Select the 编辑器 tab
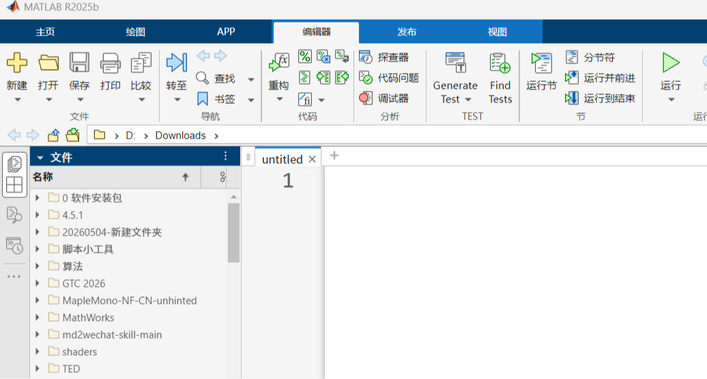 point(316,32)
